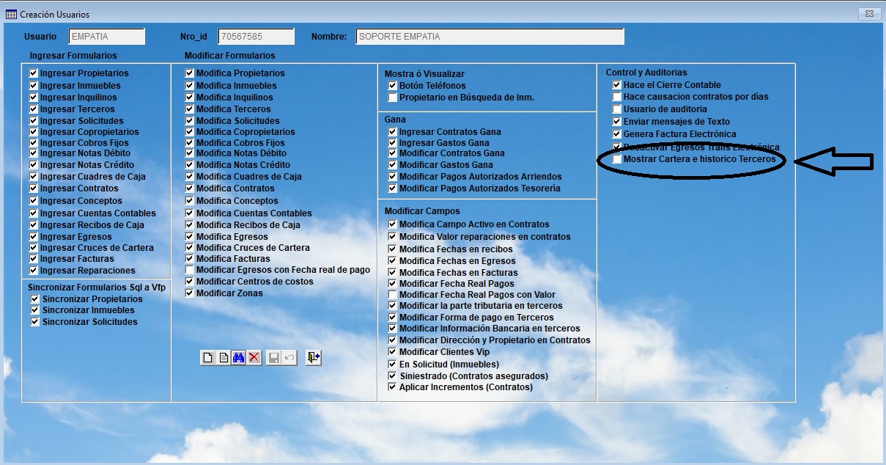Toggle Modifica Conceptos checkbox

coord(190,201)
